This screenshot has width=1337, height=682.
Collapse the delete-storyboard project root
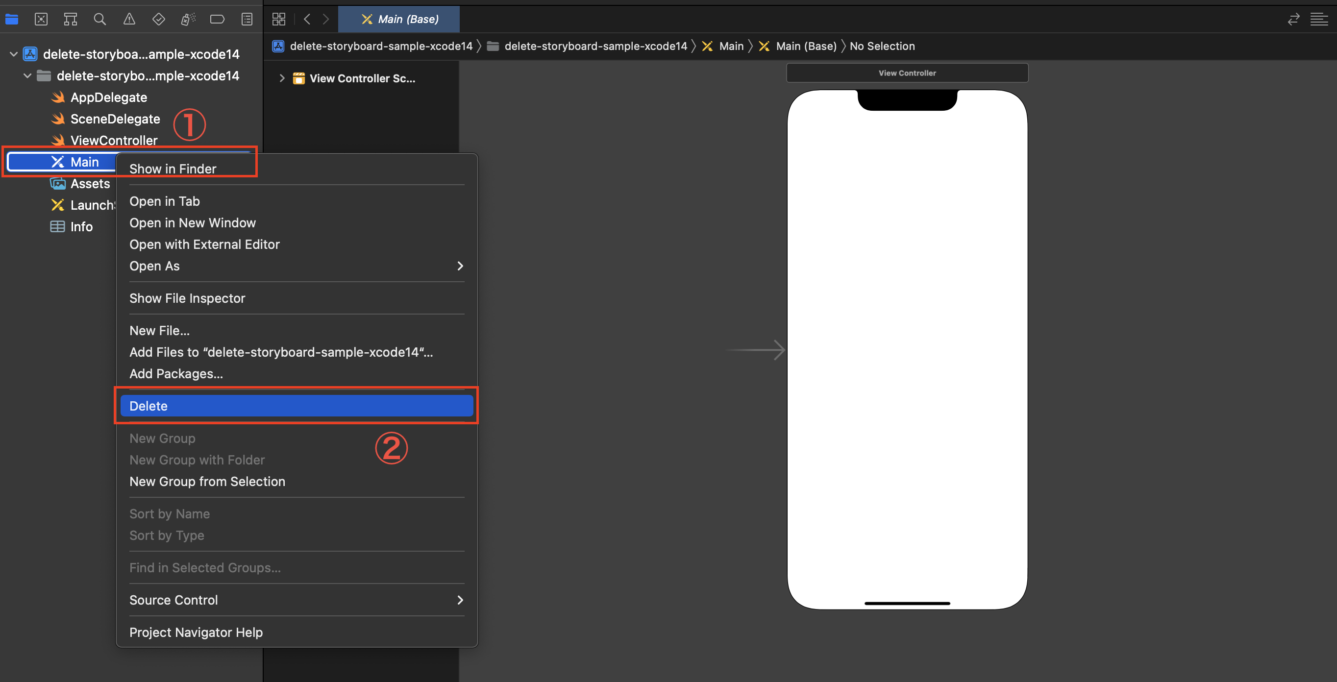(x=14, y=54)
